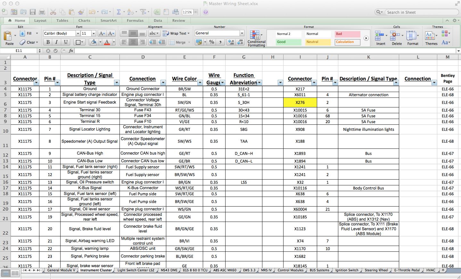Click the Decrease Indent icon
The image size is (461, 279).
coord(153,42)
